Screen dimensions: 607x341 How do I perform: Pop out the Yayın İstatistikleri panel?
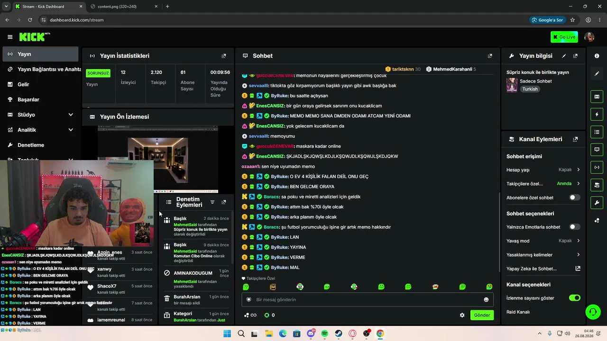(224, 56)
